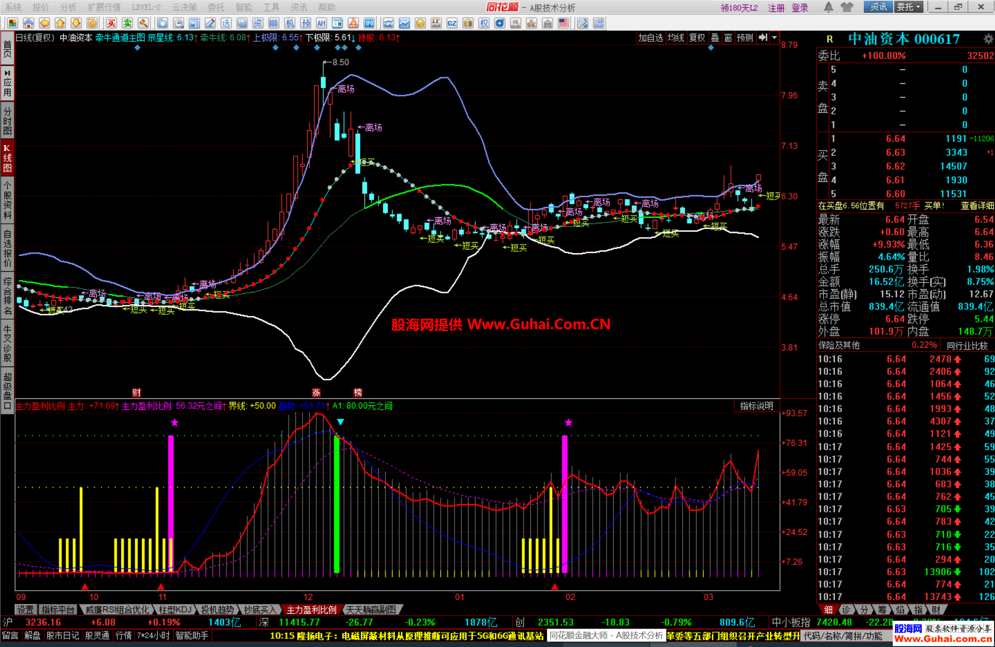This screenshot has height=647, width=995.
Task: Toggle 复权 price adjustment button
Action: (x=697, y=38)
